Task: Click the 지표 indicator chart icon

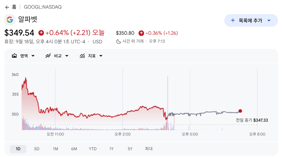Action: 82,56
